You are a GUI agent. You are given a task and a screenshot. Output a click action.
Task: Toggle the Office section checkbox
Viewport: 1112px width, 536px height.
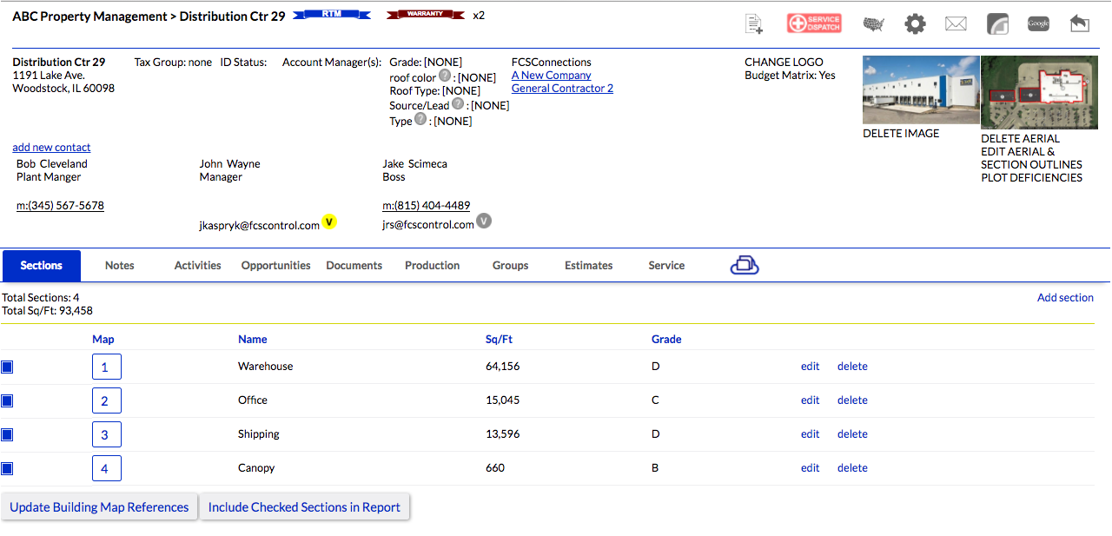[7, 401]
